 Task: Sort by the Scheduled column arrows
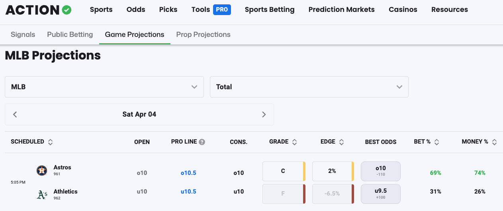(50, 142)
